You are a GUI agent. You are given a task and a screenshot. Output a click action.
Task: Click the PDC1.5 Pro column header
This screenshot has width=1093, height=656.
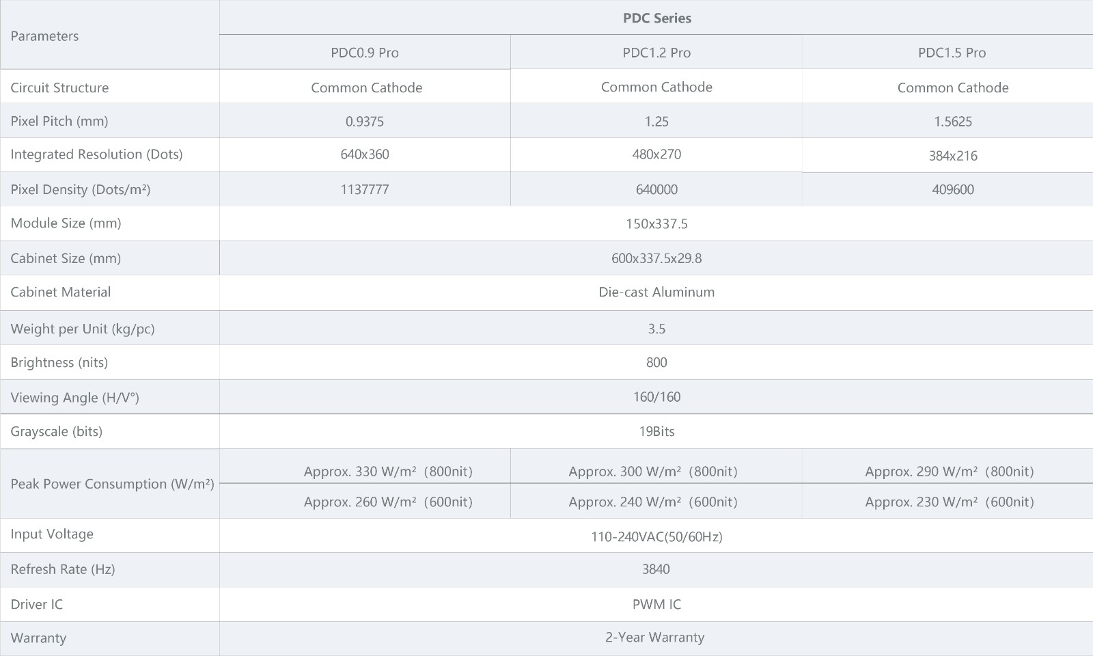click(x=952, y=53)
